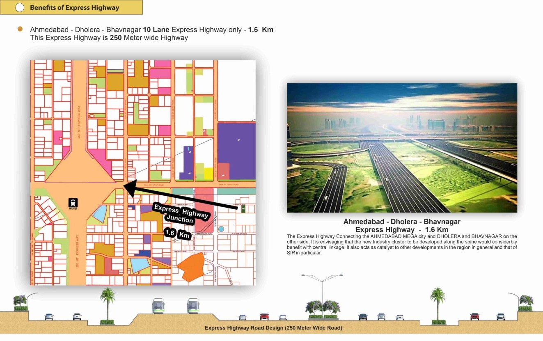The image size is (543, 341).
Task: Click the Express Highway Road Design caption
Action: tap(273, 328)
